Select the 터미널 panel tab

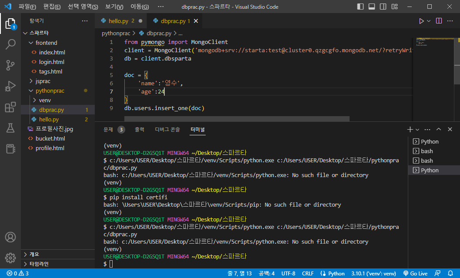tap(198, 130)
